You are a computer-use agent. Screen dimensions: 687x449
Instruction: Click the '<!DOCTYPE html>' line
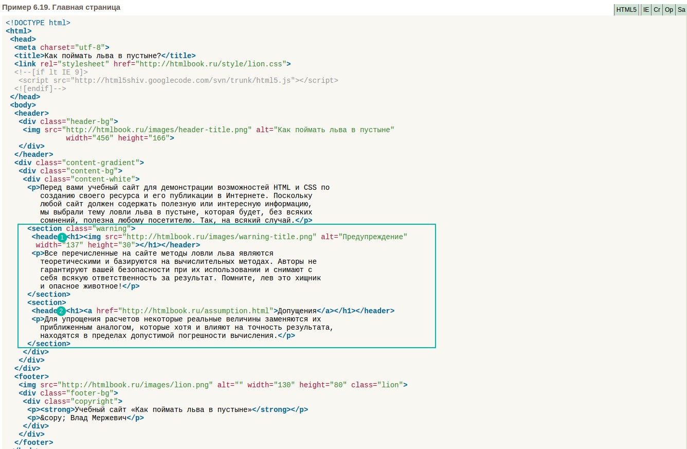[38, 23]
